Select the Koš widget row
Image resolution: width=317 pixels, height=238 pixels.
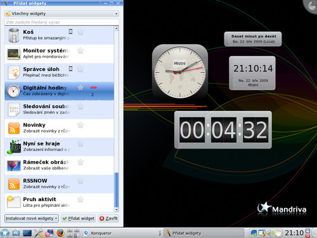[59, 36]
